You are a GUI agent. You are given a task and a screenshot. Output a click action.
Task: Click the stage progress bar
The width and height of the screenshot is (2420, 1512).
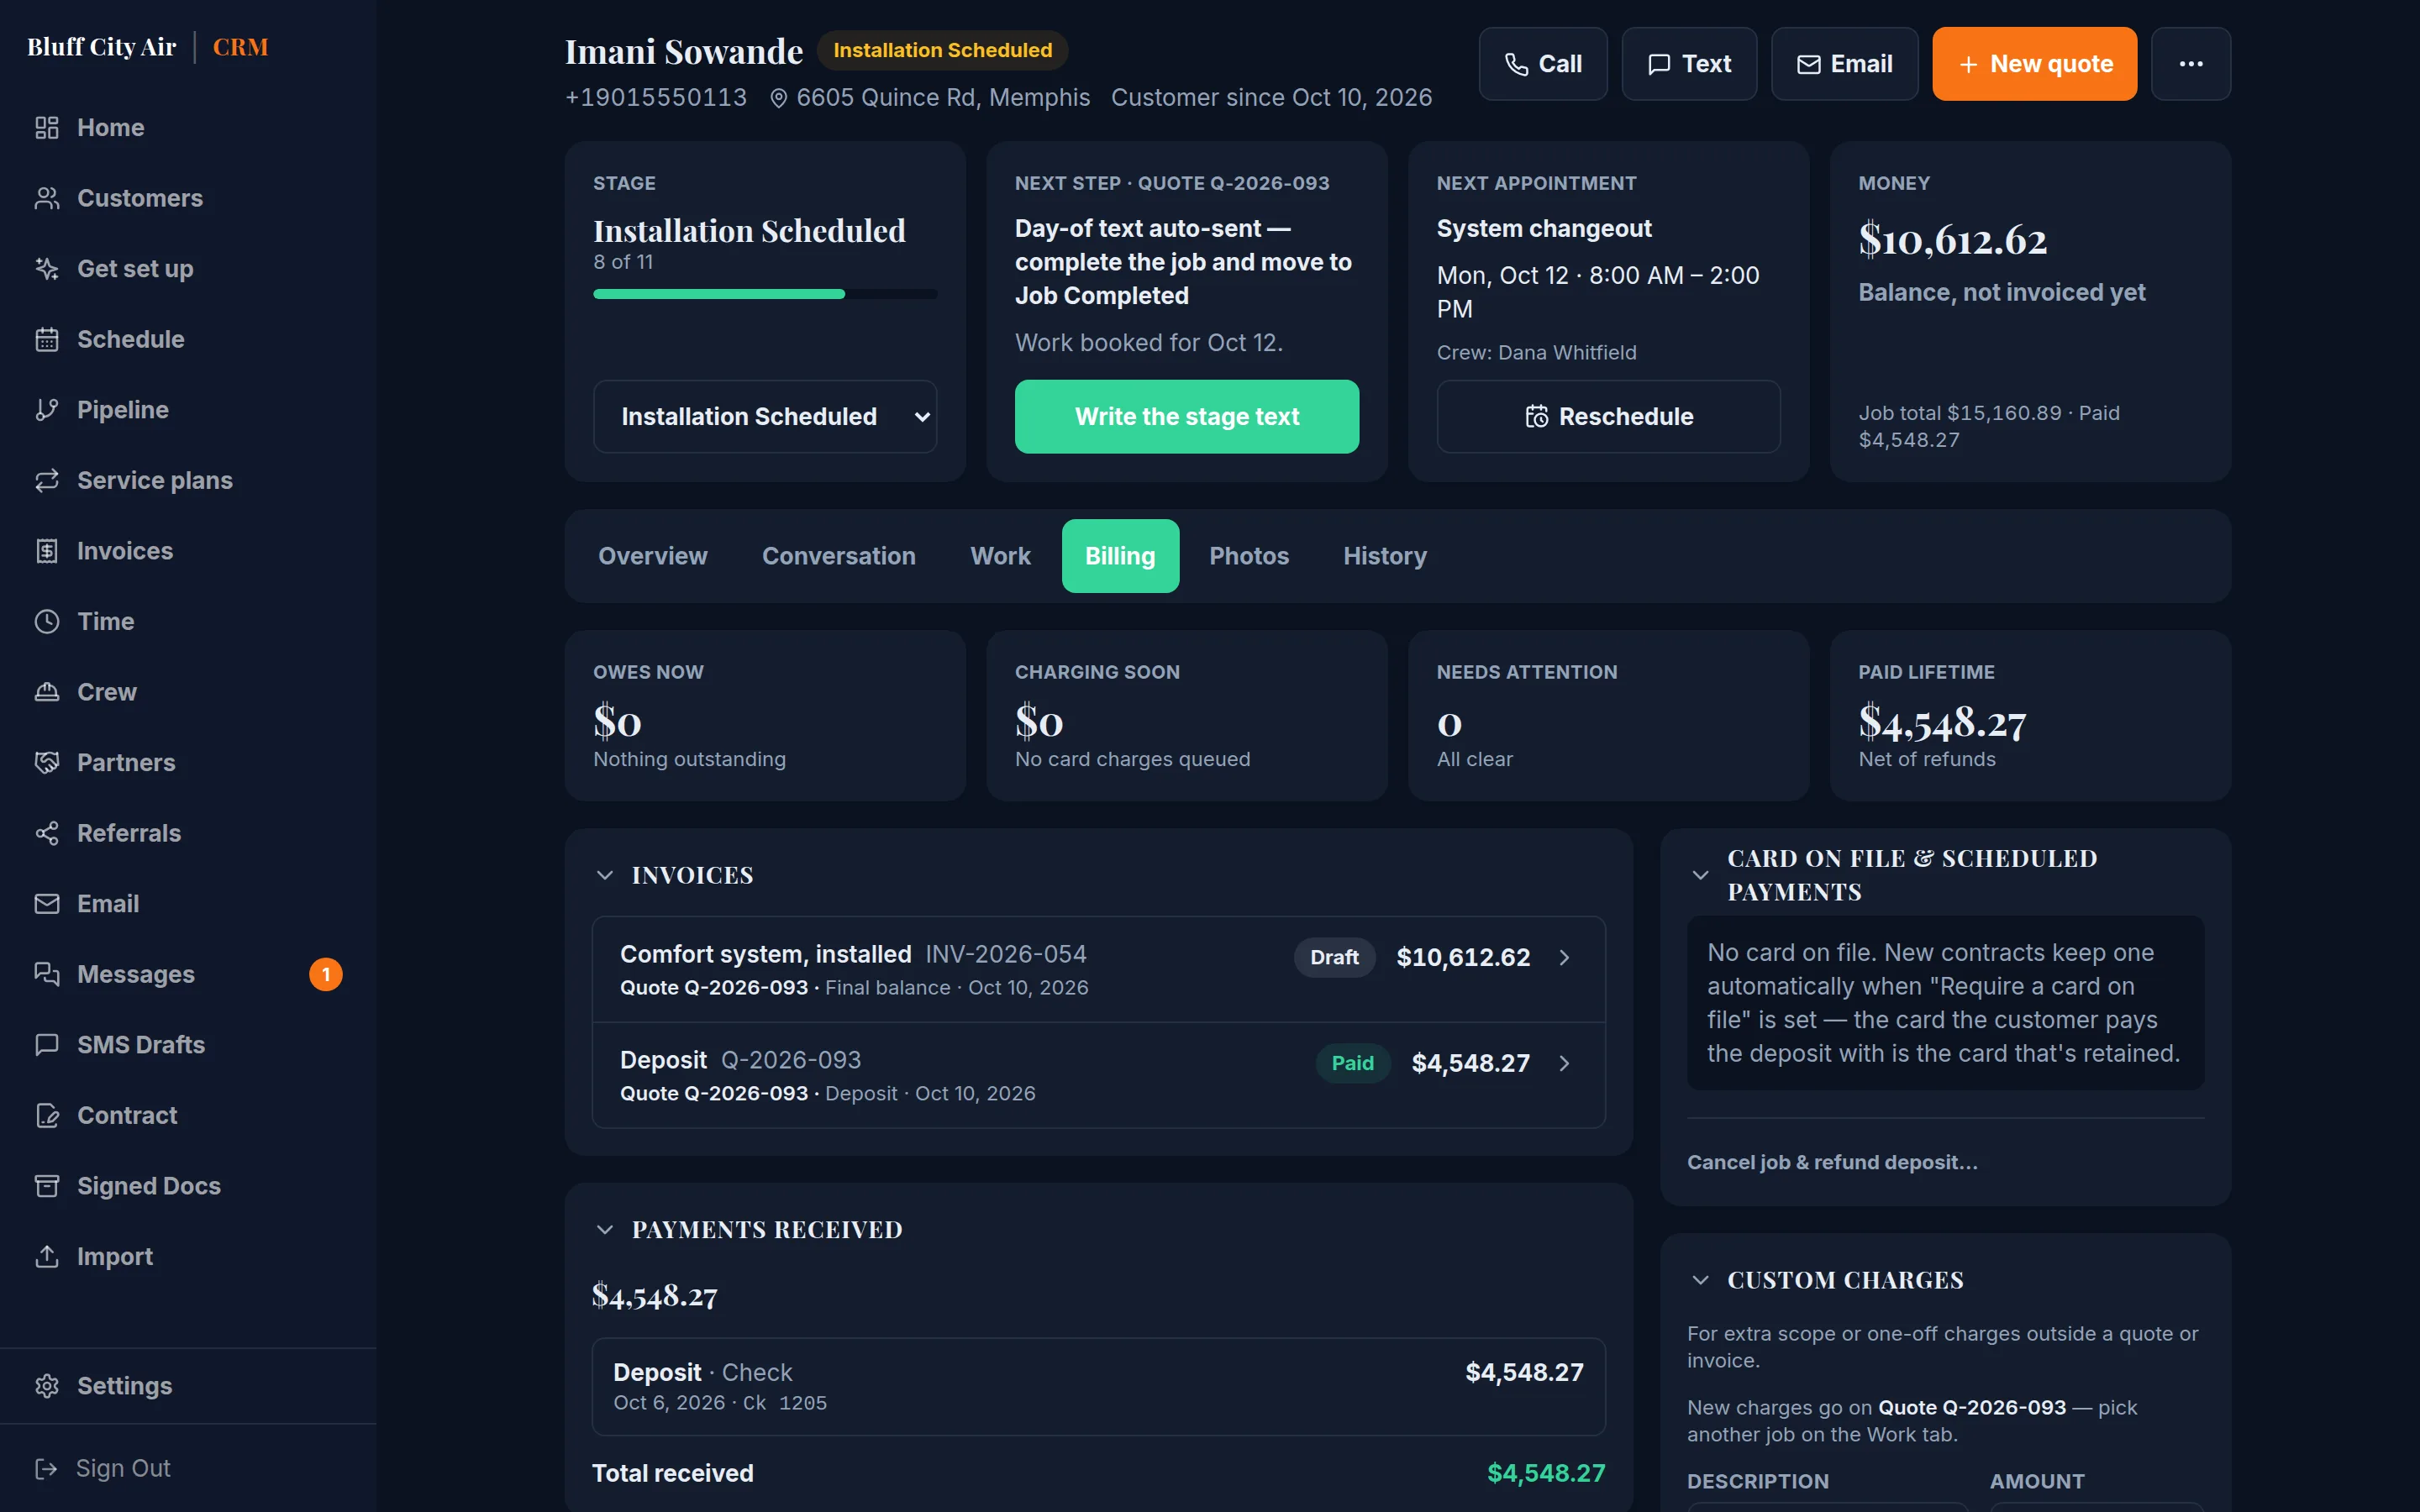[x=765, y=294]
